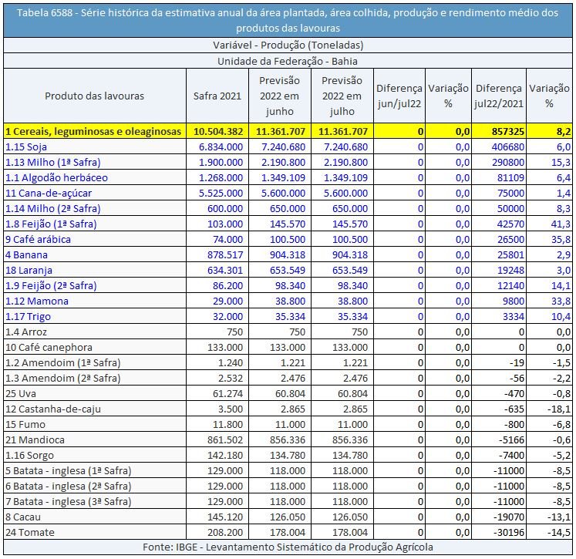Select '5 Batata - inglesa (1ª Safra)' label
Image resolution: width=576 pixels, height=559 pixels.
(x=69, y=471)
